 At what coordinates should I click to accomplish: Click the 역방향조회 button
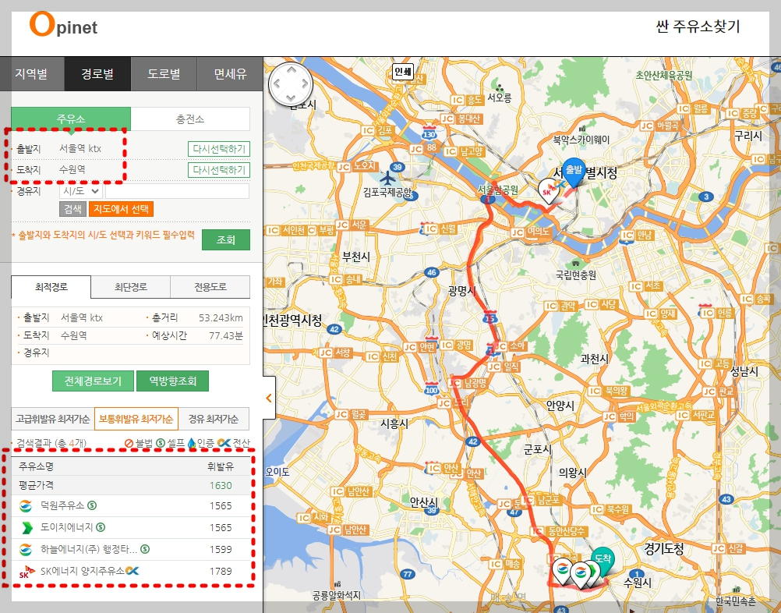[x=172, y=381]
